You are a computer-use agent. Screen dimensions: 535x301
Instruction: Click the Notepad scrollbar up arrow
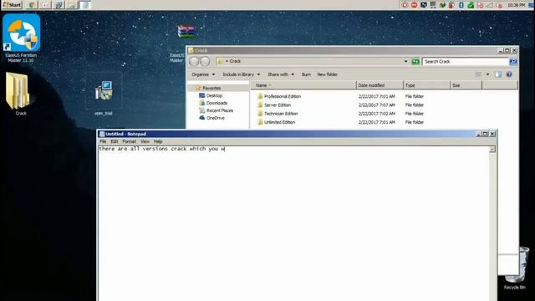coord(492,150)
